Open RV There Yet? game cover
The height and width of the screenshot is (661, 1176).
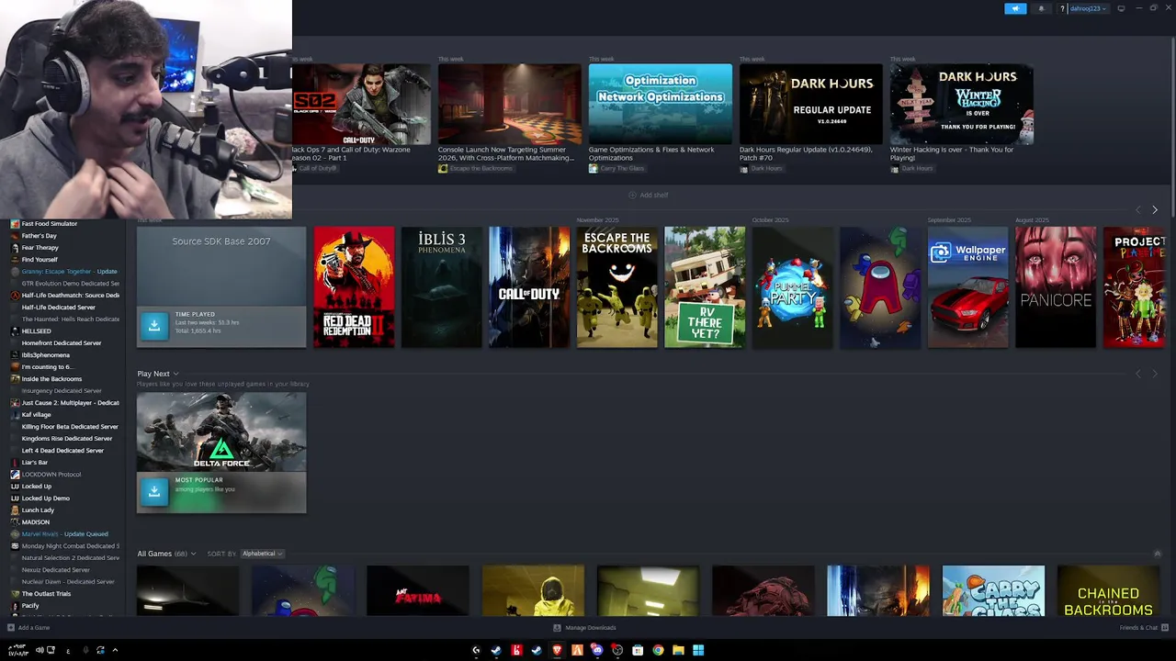coord(705,287)
